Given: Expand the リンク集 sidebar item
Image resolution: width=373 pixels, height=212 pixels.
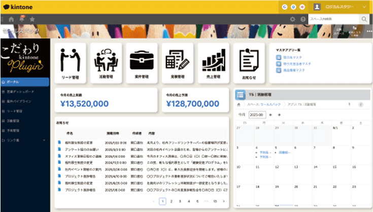Looking at the screenshot, I should click(x=24, y=139).
